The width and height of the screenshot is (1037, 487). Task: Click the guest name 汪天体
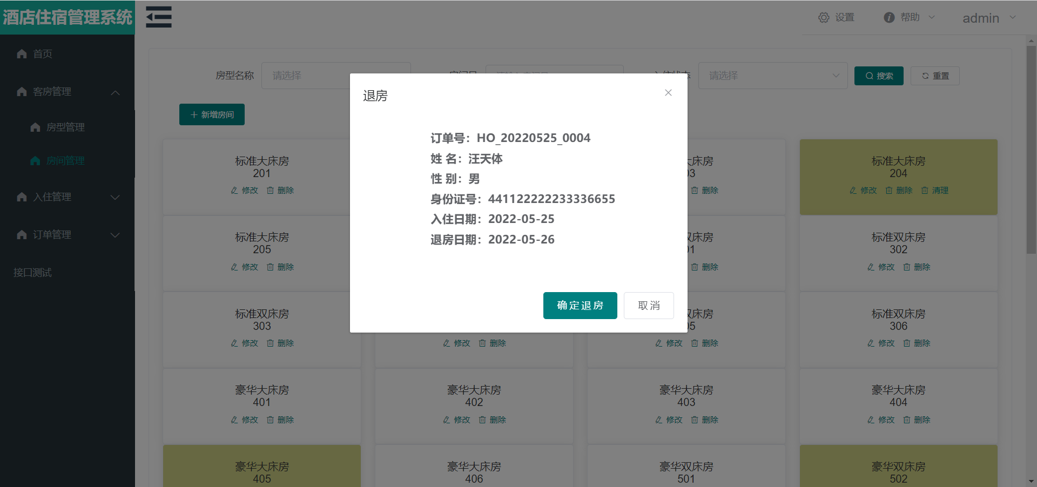486,159
